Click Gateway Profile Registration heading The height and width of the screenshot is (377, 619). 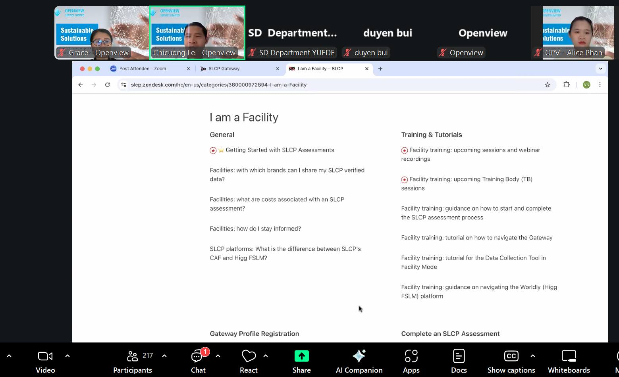(255, 334)
